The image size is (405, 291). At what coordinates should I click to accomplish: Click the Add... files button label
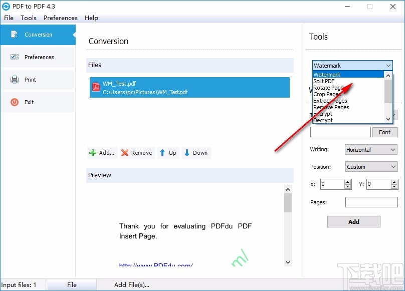click(107, 153)
